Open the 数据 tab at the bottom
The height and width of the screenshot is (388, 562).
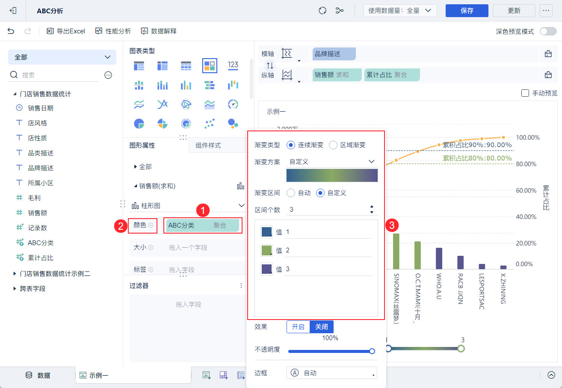[38, 375]
